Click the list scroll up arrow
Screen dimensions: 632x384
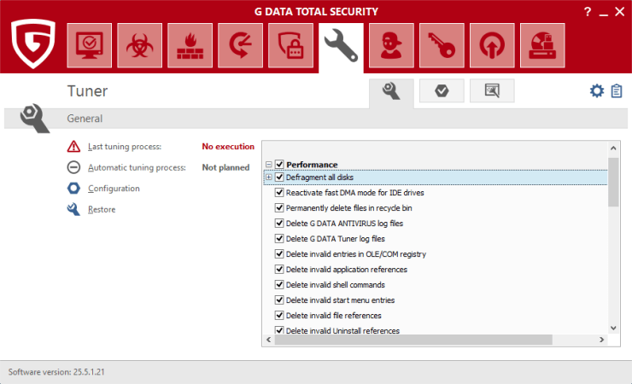click(x=613, y=148)
